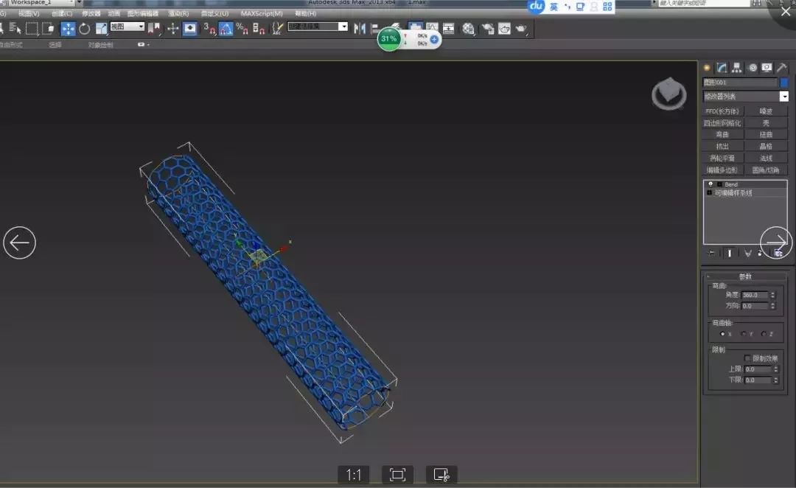
Task: Open the Workspace_1 selector dropdown
Action: pyautogui.click(x=41, y=2)
